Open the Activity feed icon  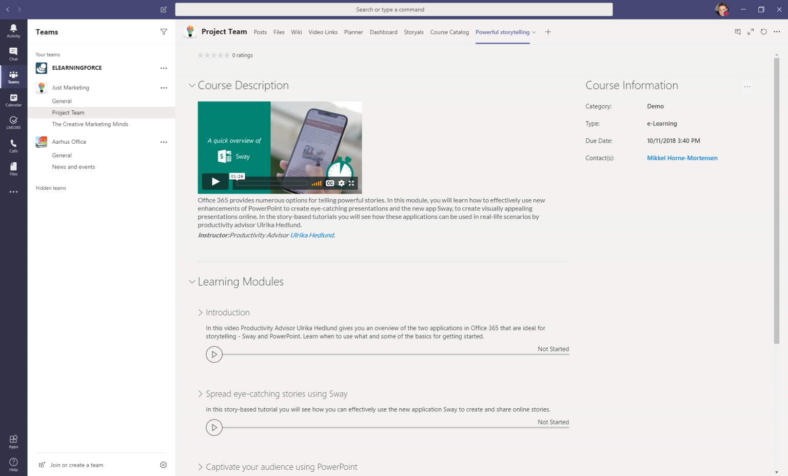13,31
